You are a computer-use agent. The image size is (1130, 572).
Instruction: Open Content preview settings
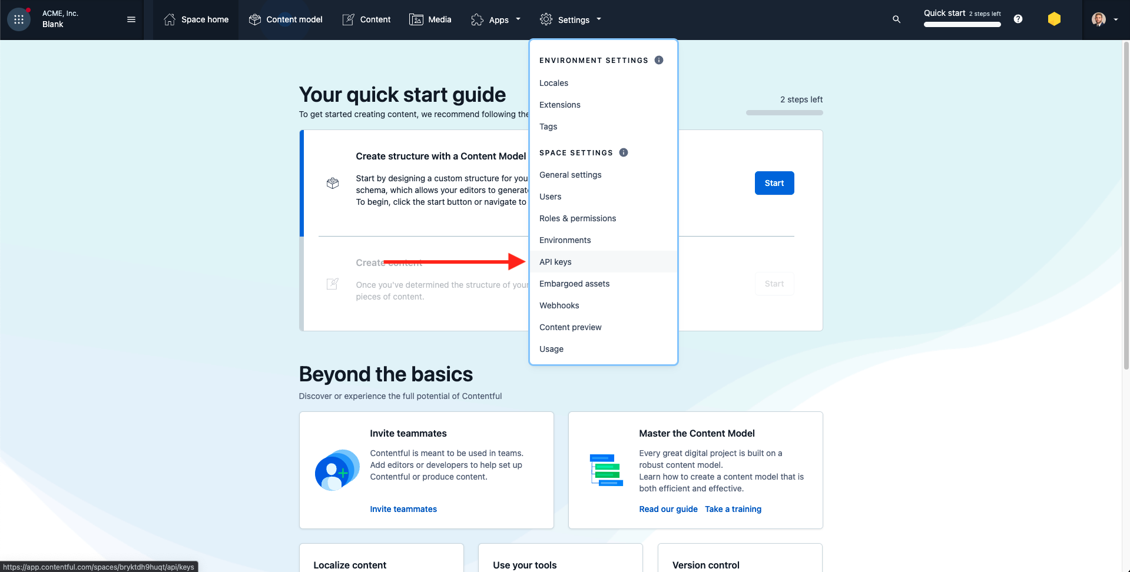pyautogui.click(x=604, y=327)
